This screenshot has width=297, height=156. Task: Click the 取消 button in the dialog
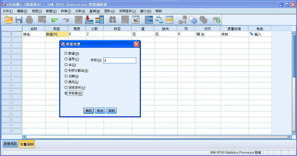pyautogui.click(x=100, y=111)
